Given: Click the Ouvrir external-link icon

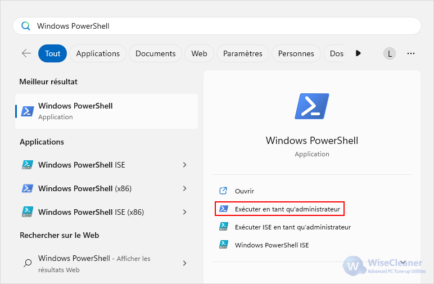Looking at the screenshot, I should pyautogui.click(x=223, y=191).
